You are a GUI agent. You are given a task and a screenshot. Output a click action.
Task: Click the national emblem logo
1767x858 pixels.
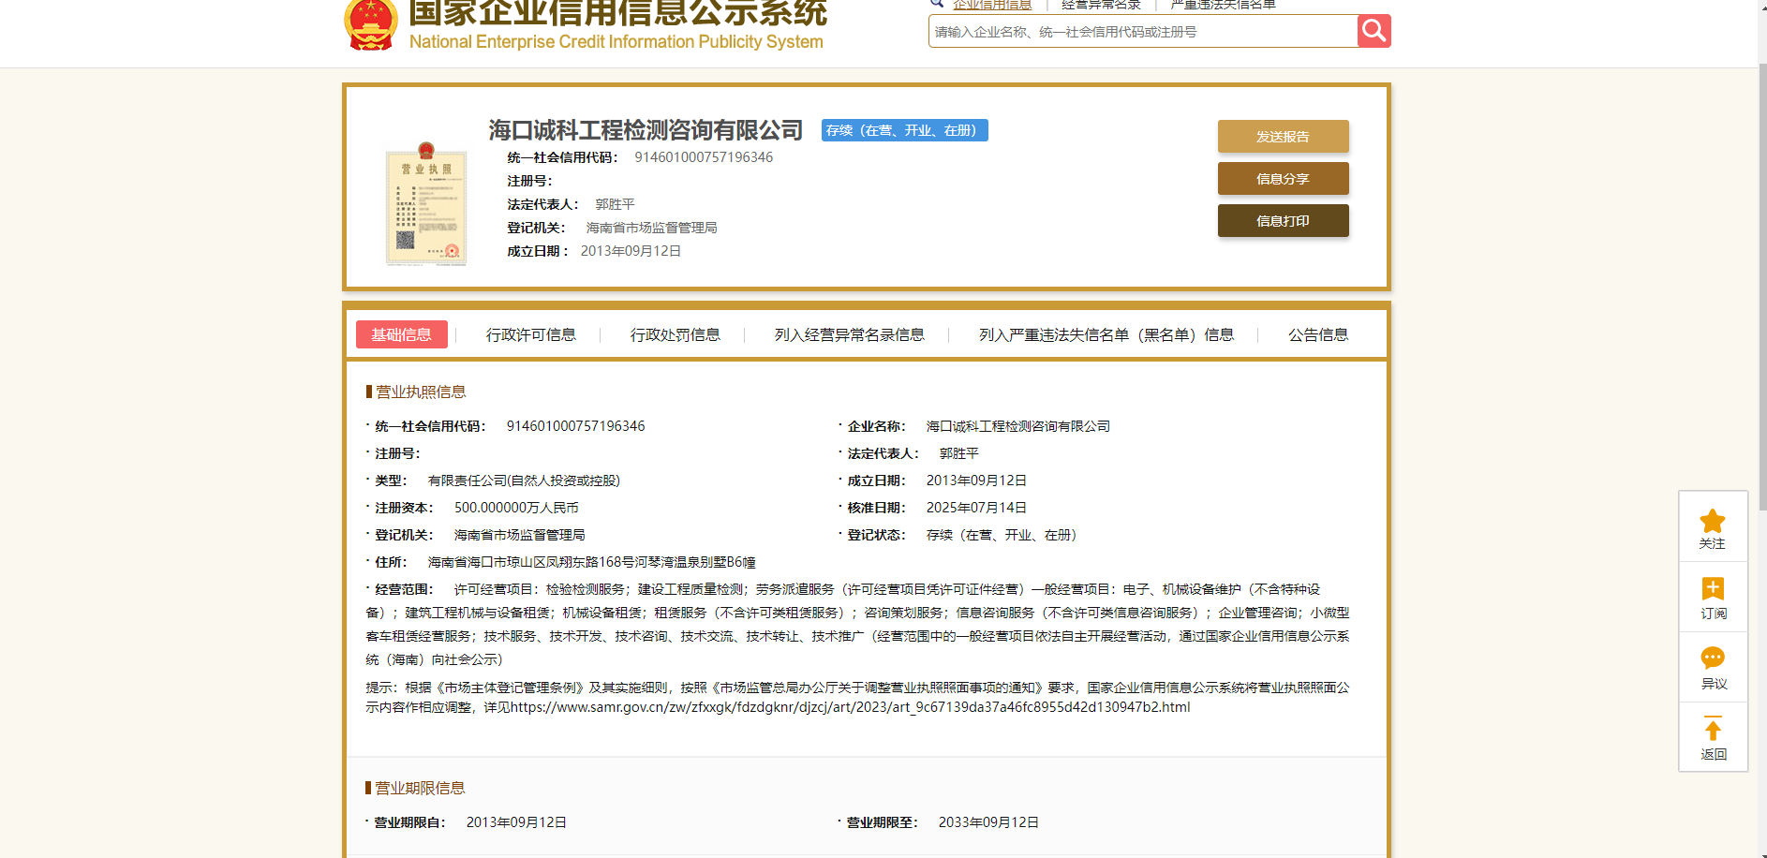tap(371, 24)
